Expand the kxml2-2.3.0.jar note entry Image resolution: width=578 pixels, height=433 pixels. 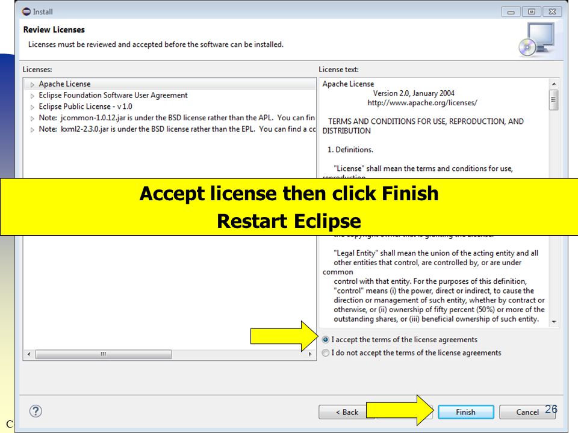(33, 130)
